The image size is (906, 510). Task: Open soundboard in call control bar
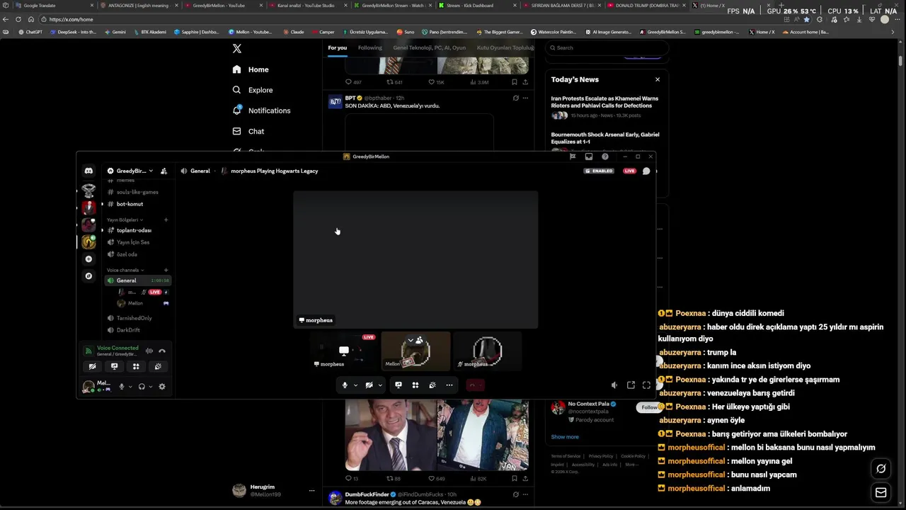pos(432,385)
